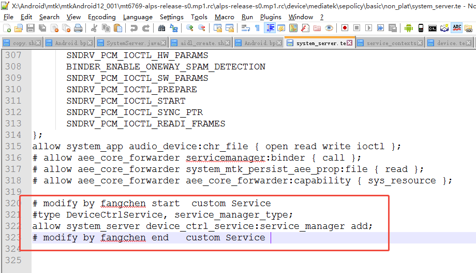Screen dimensions: 476x273
Task: Open Find with the binoculars icon
Action: 162,28
